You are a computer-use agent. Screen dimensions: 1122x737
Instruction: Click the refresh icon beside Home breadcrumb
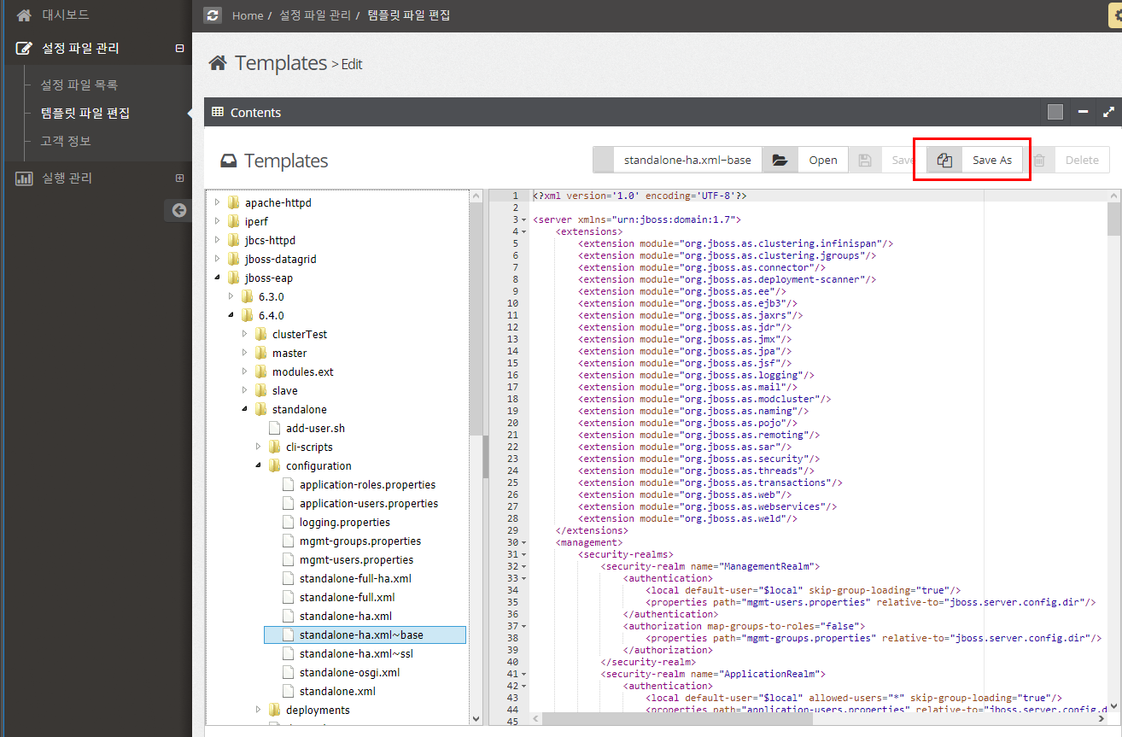coord(213,15)
